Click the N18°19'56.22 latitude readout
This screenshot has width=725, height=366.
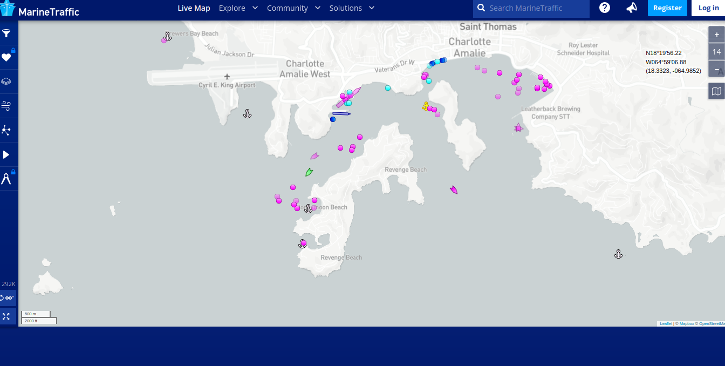click(664, 53)
